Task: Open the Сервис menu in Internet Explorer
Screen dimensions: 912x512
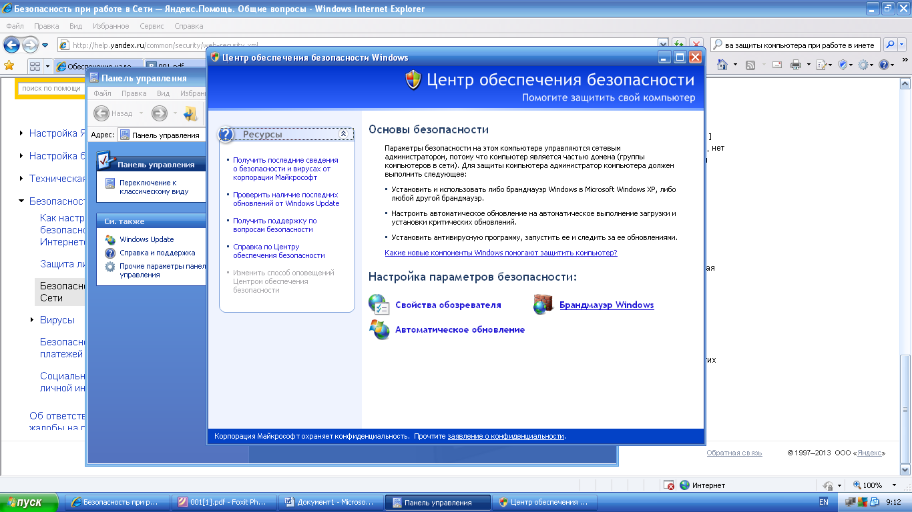Action: 152,26
